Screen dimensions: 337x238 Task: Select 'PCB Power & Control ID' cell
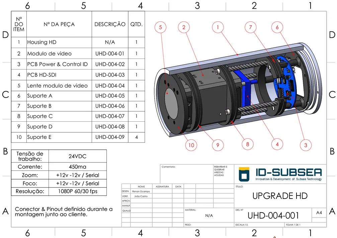pos(59,64)
